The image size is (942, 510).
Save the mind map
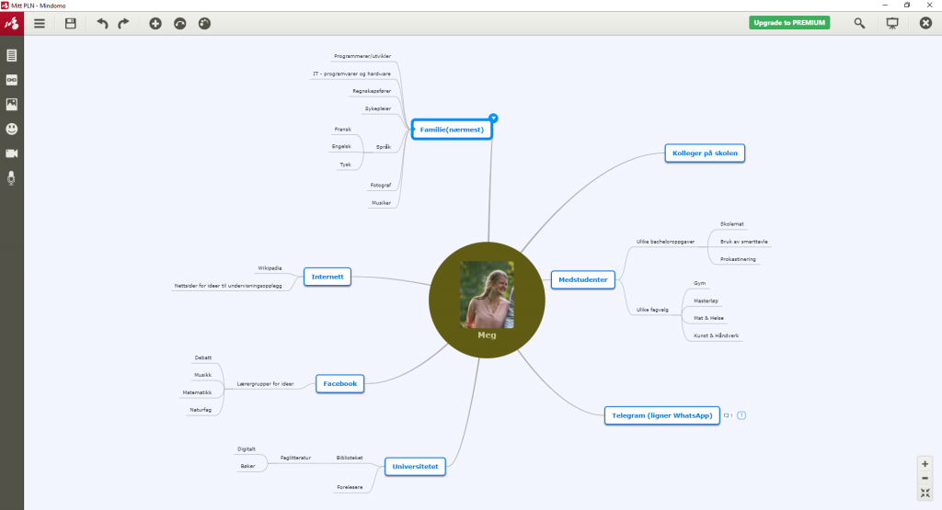click(x=70, y=23)
